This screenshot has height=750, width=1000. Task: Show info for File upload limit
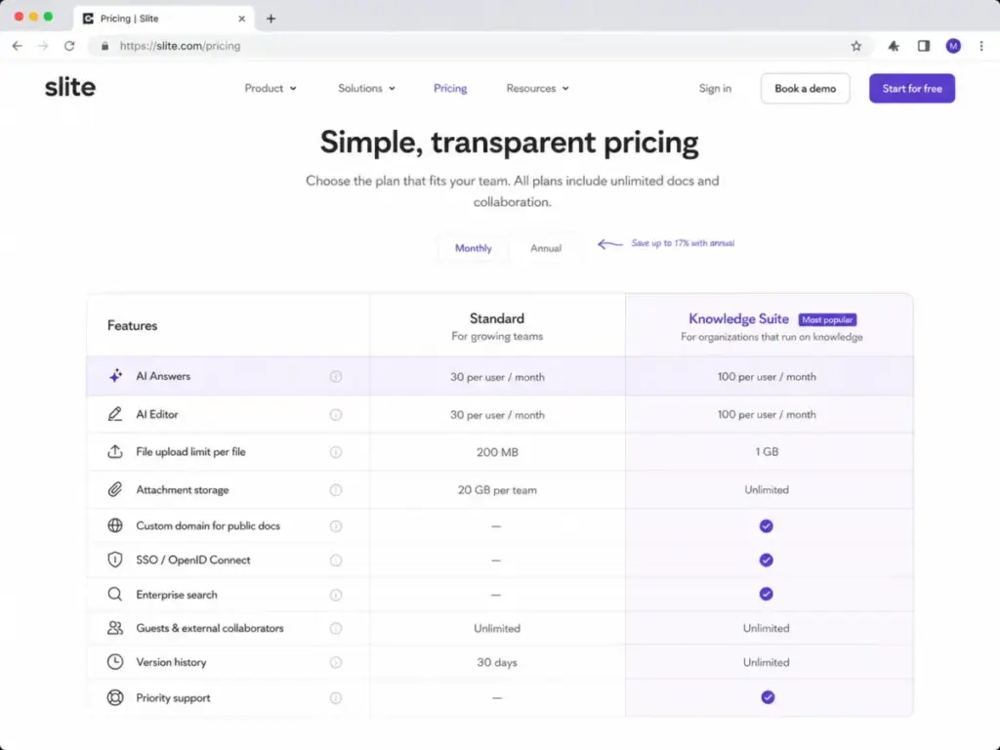336,452
